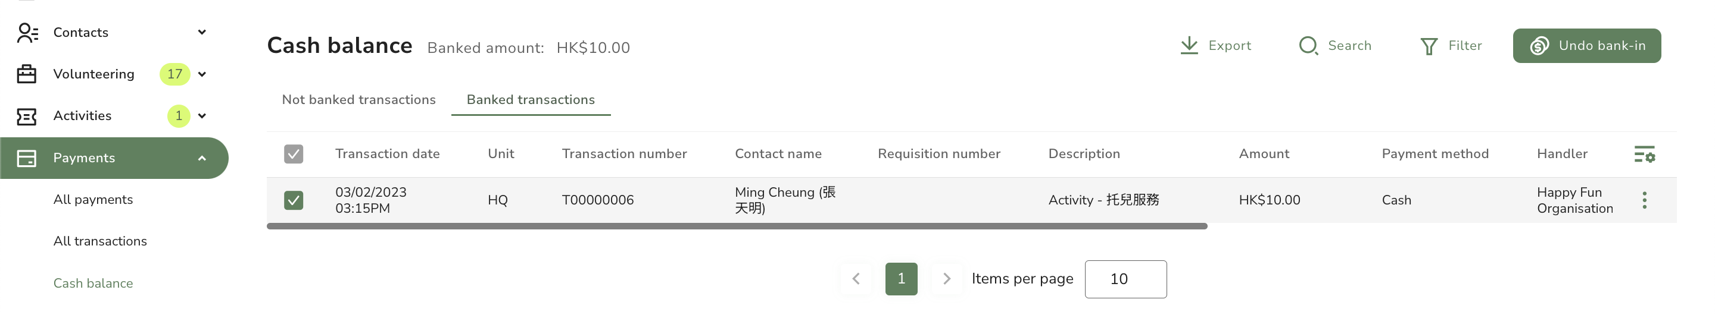1715x315 pixels.
Task: Collapse the Payments menu chevron
Action: click(x=202, y=158)
